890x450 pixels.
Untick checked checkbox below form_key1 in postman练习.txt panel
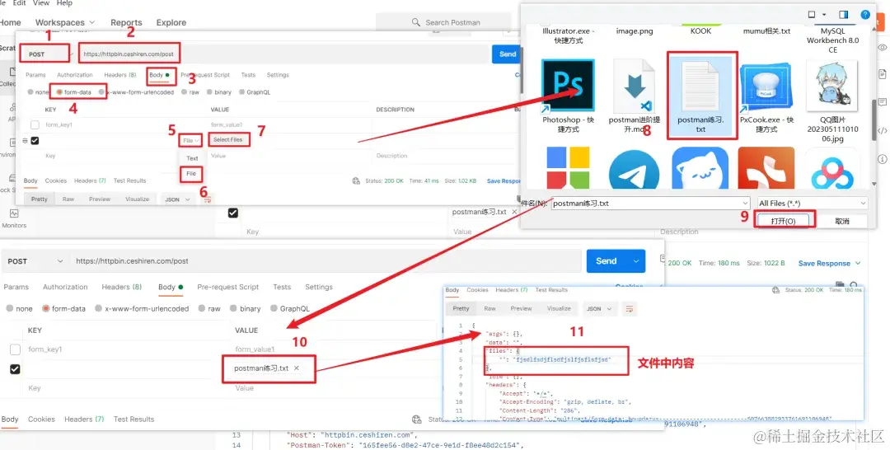pos(16,369)
